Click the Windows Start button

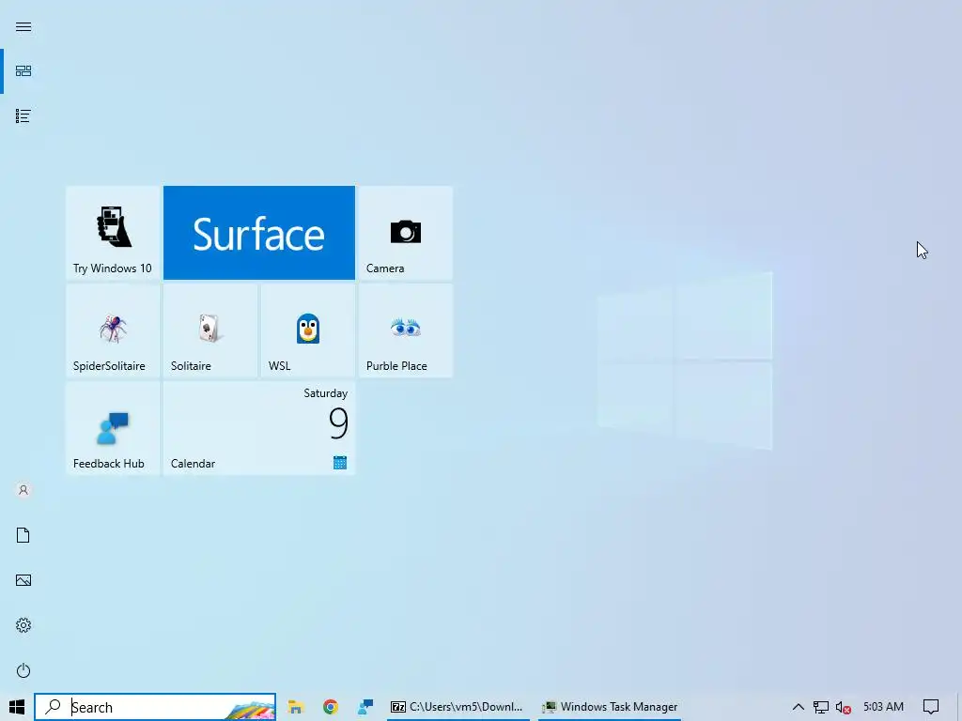17,707
